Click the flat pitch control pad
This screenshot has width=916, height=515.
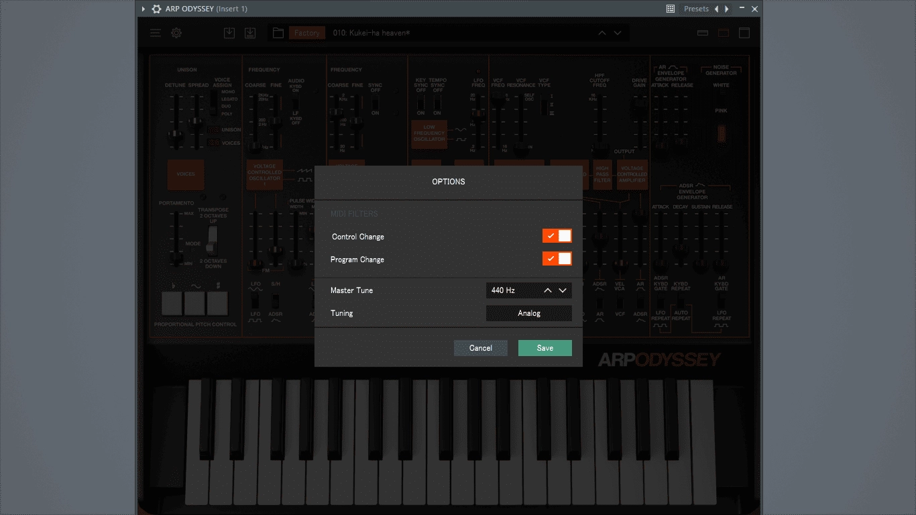[x=172, y=304]
